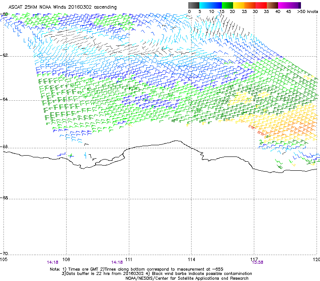Click the title text 'ASCAT 25KM NOAA Winds 20160302 ascending'
This screenshot has width=320, height=281.
point(62,7)
